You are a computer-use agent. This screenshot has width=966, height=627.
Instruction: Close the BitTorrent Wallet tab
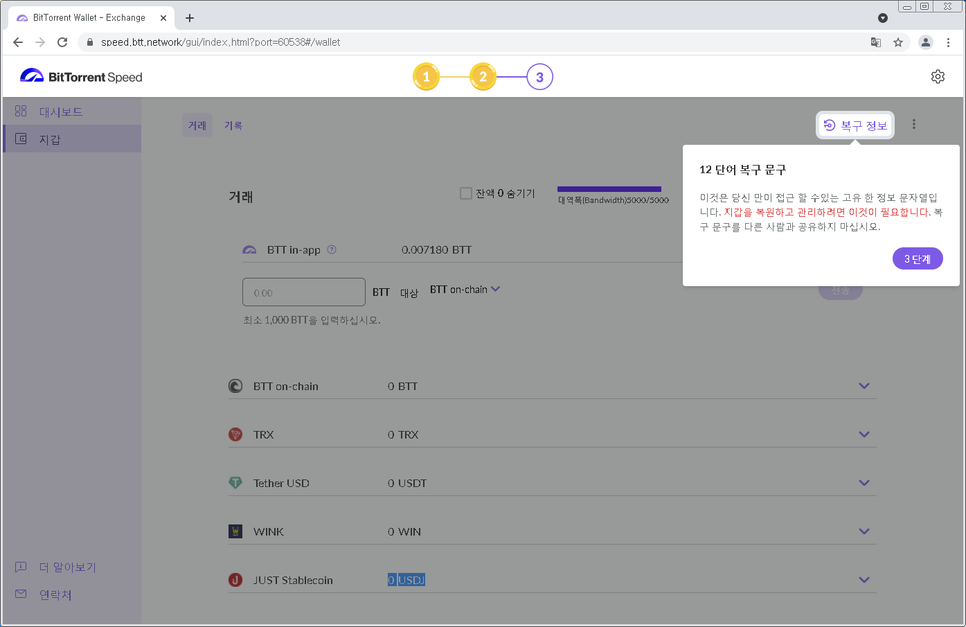[163, 18]
